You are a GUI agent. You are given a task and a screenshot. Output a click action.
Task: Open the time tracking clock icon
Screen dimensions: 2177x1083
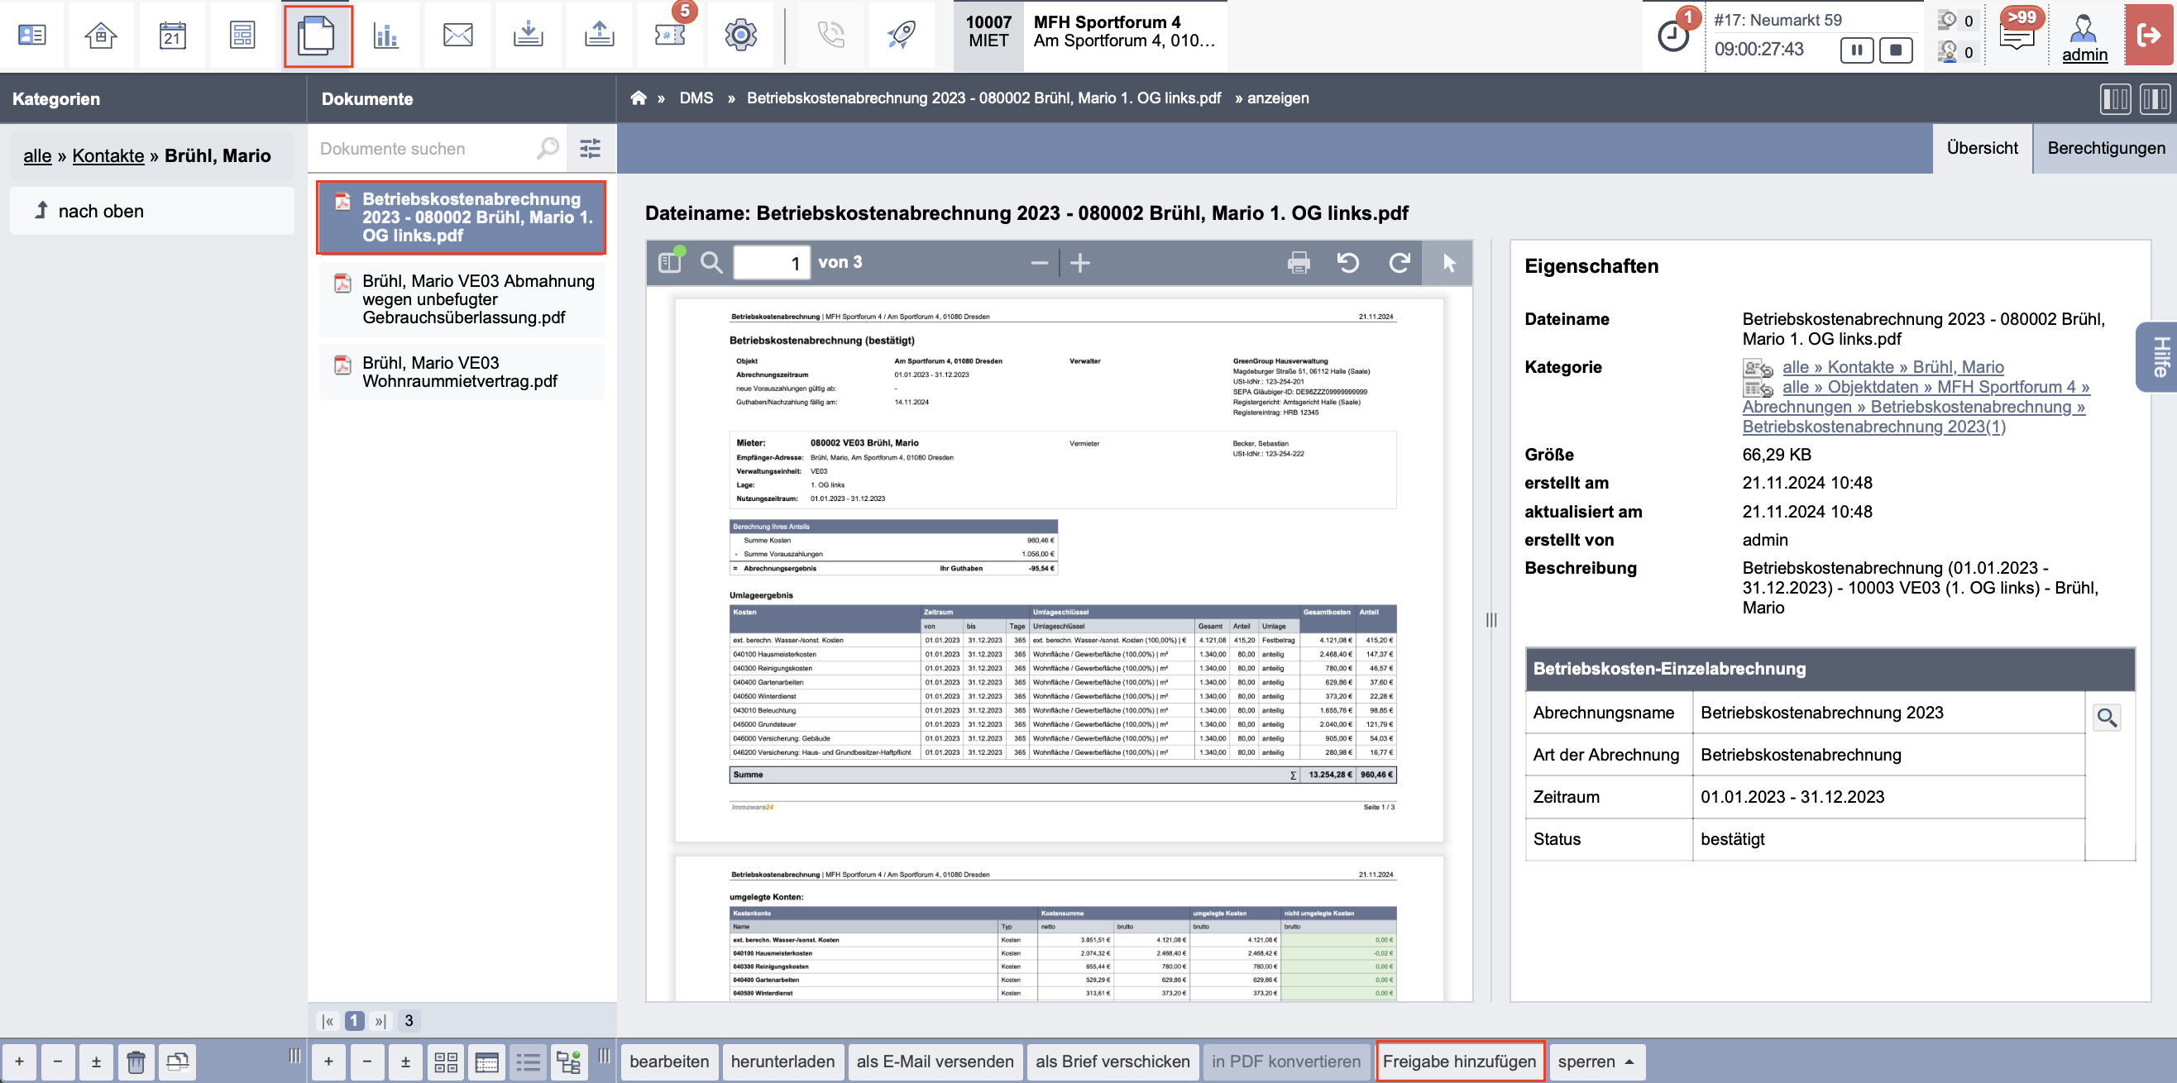(1673, 36)
